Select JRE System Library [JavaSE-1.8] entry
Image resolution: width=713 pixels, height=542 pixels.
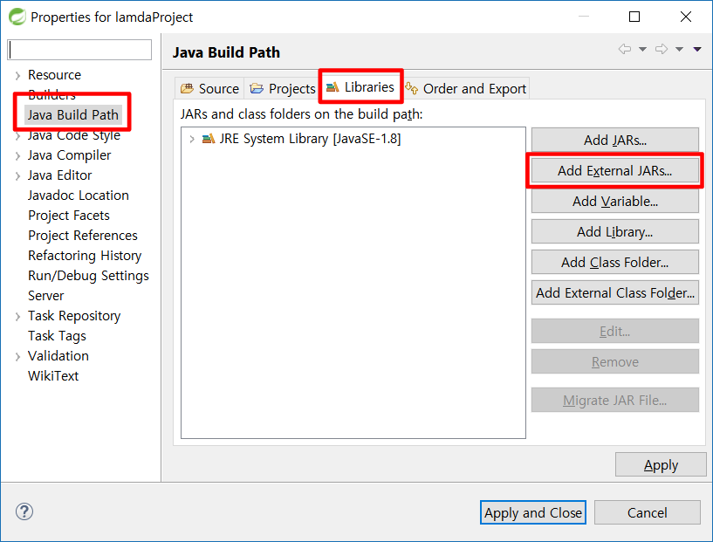310,139
